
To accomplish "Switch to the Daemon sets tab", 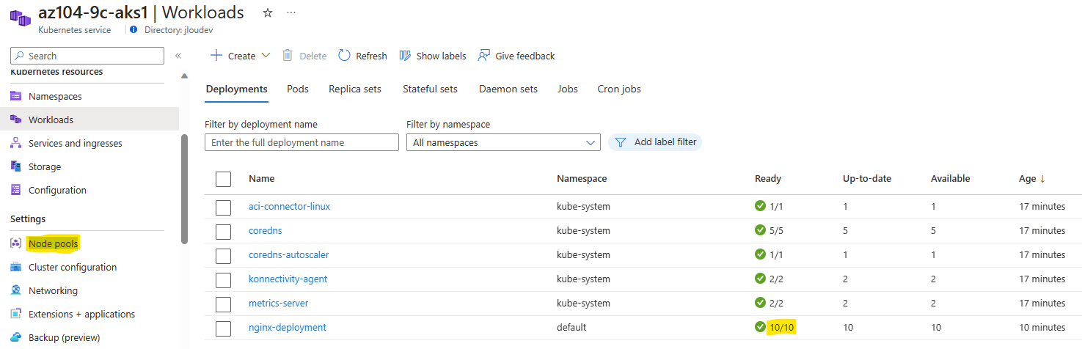I will 508,89.
